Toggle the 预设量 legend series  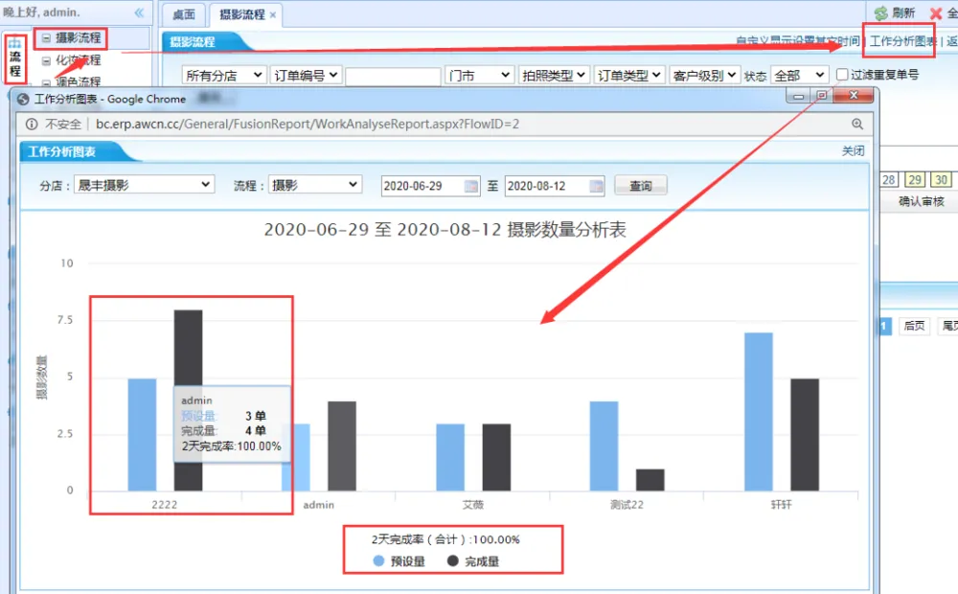click(380, 560)
